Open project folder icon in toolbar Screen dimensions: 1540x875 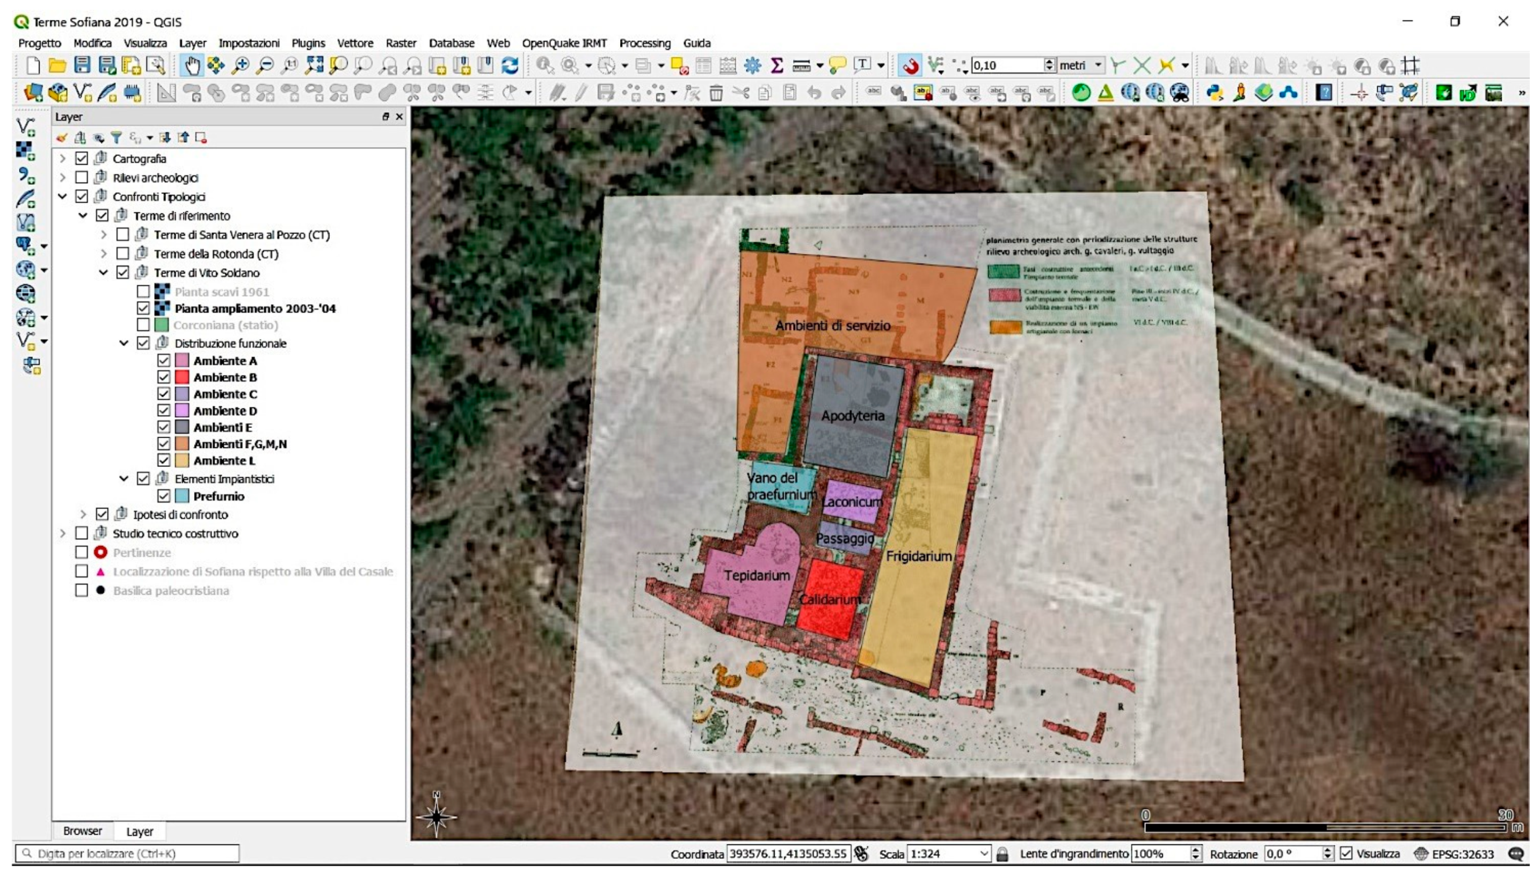pyautogui.click(x=57, y=66)
